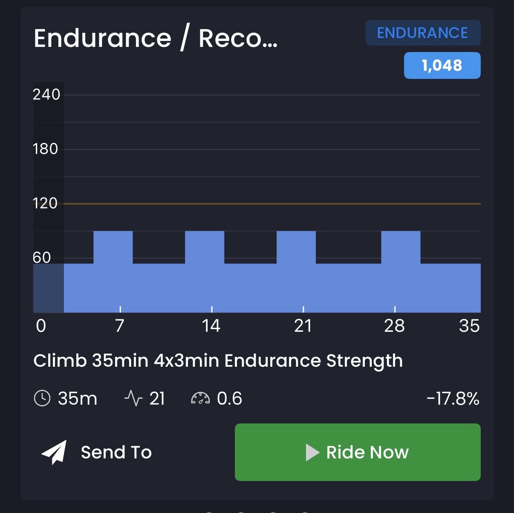Click the dark warm-up segment at chart start
This screenshot has width=514, height=513.
[49, 288]
